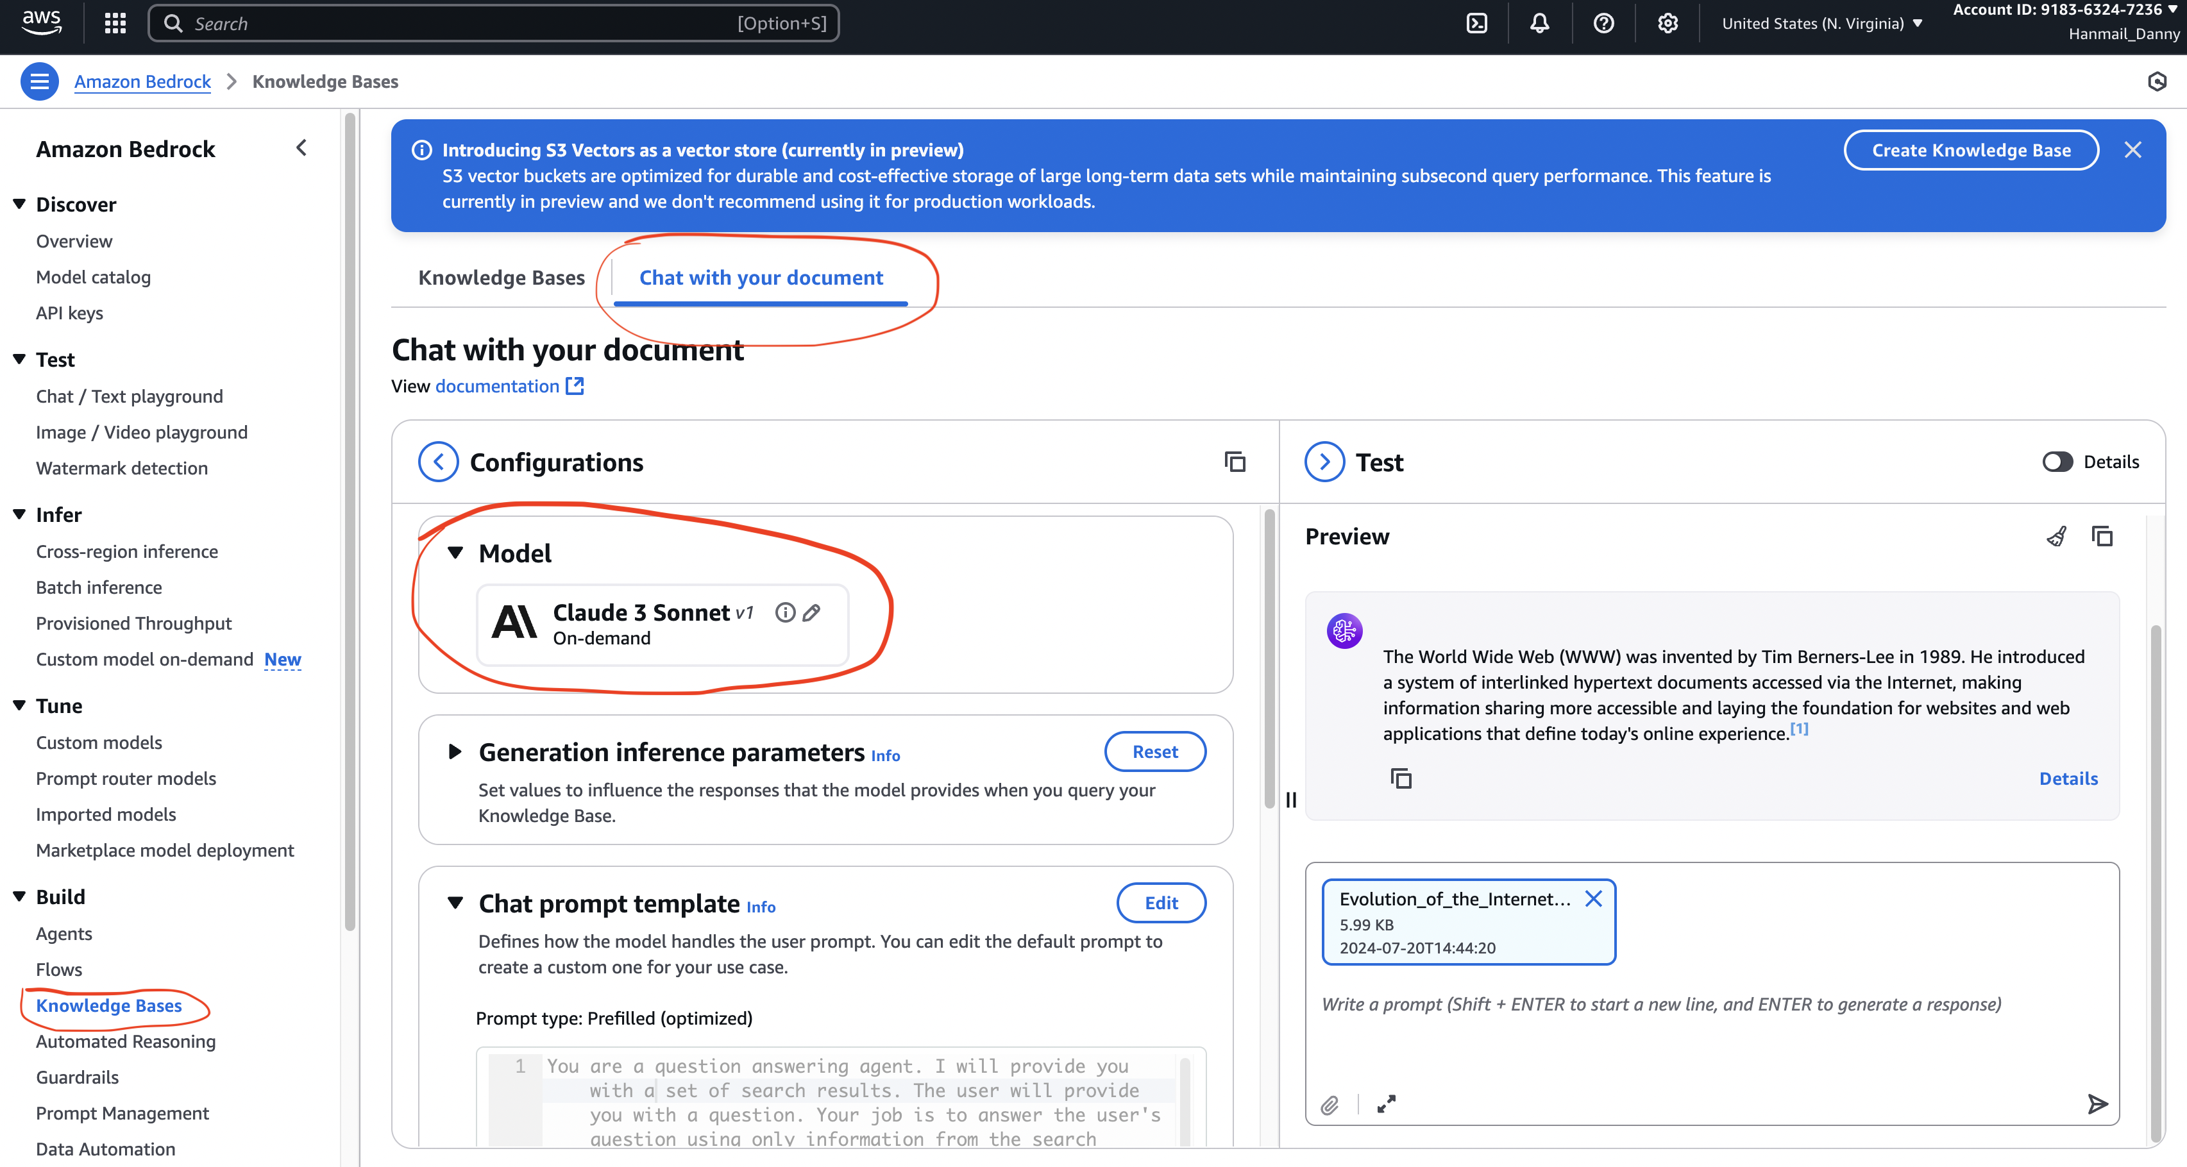Remove the attached Evolution_of_the_Internet file

pyautogui.click(x=1594, y=899)
